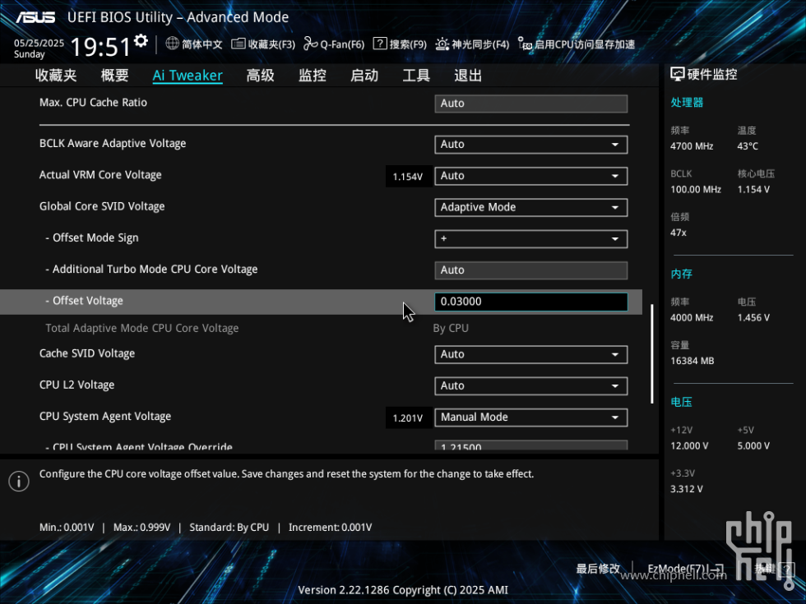
Task: Select the Global Core SVID Voltage label
Action: click(102, 206)
